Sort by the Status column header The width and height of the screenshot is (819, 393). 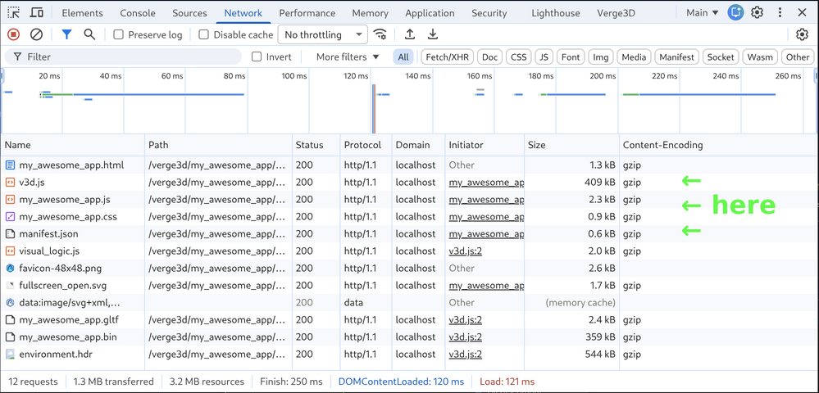coord(316,145)
